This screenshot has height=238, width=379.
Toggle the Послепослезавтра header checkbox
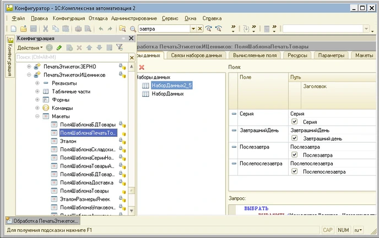[294, 171]
